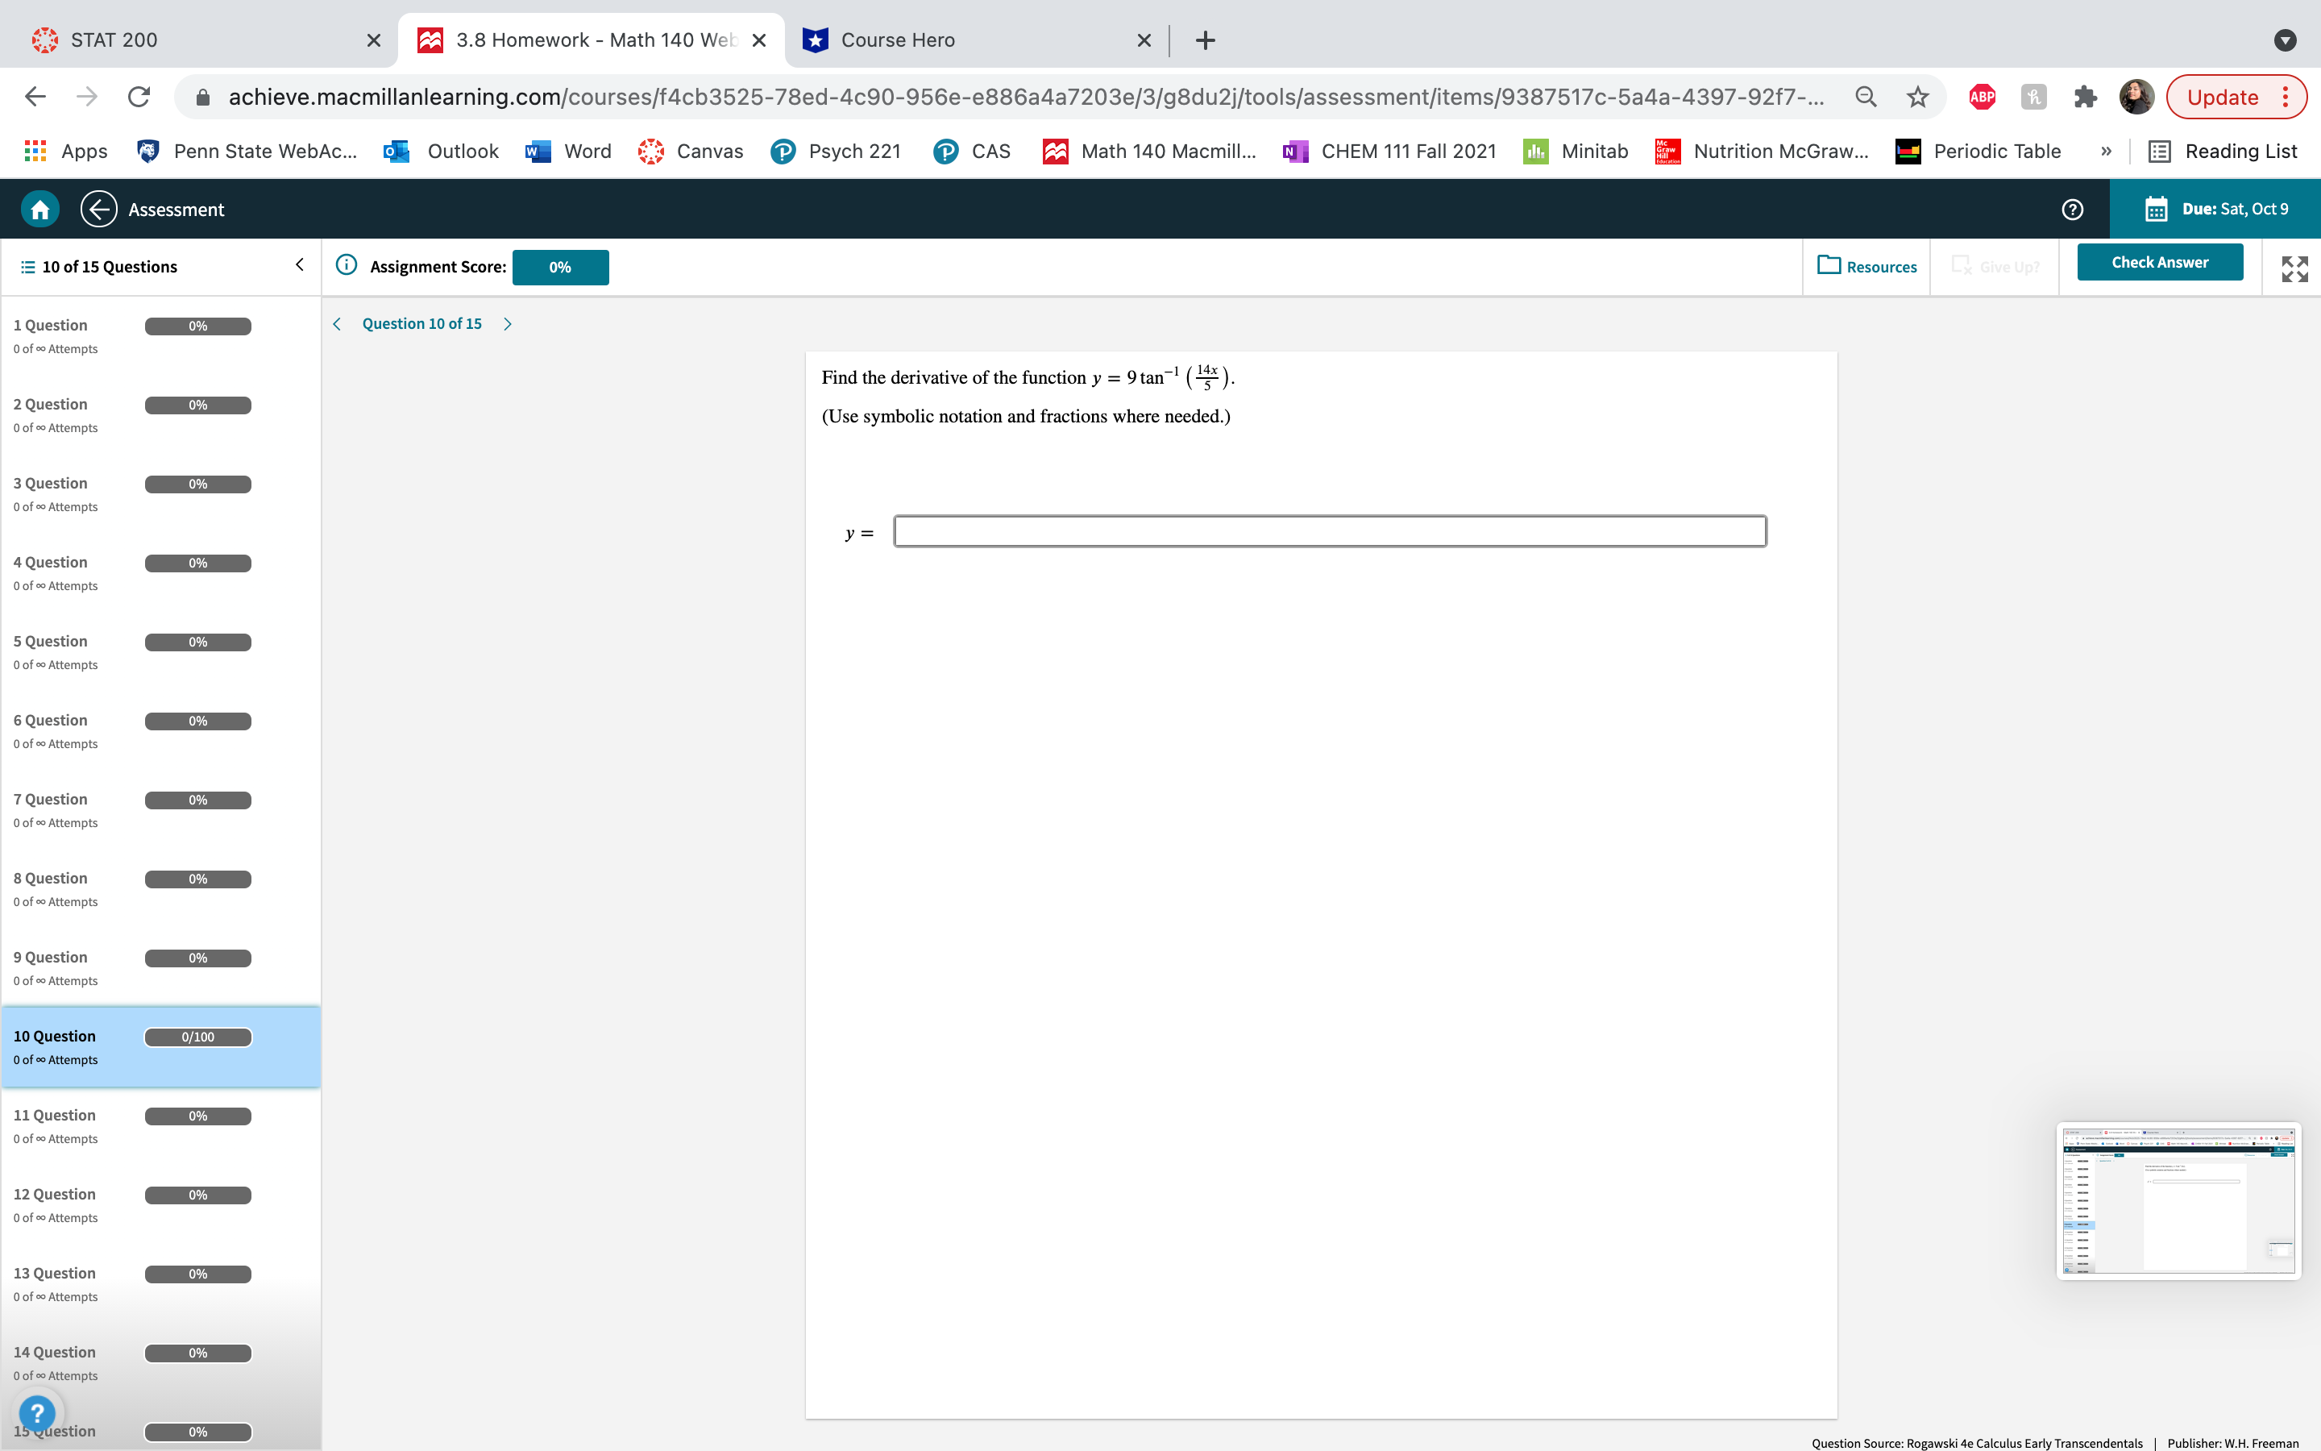Screen dimensions: 2321x1451
Task: Click Question 5's progress bar
Action: [197, 641]
